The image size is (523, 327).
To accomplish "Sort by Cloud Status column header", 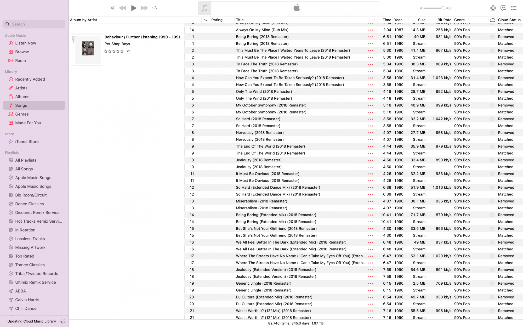I will click(x=509, y=20).
